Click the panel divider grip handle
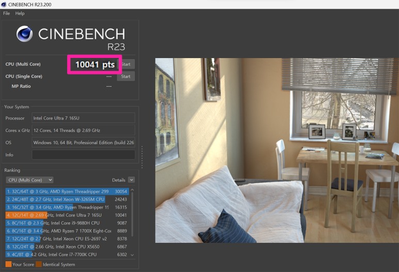 pos(142,157)
